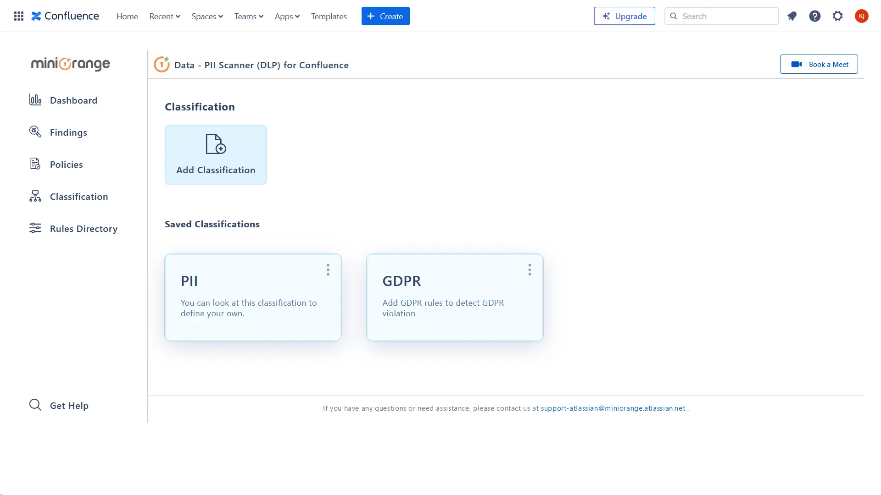Click the blue Create button
The height and width of the screenshot is (495, 881).
(x=385, y=16)
